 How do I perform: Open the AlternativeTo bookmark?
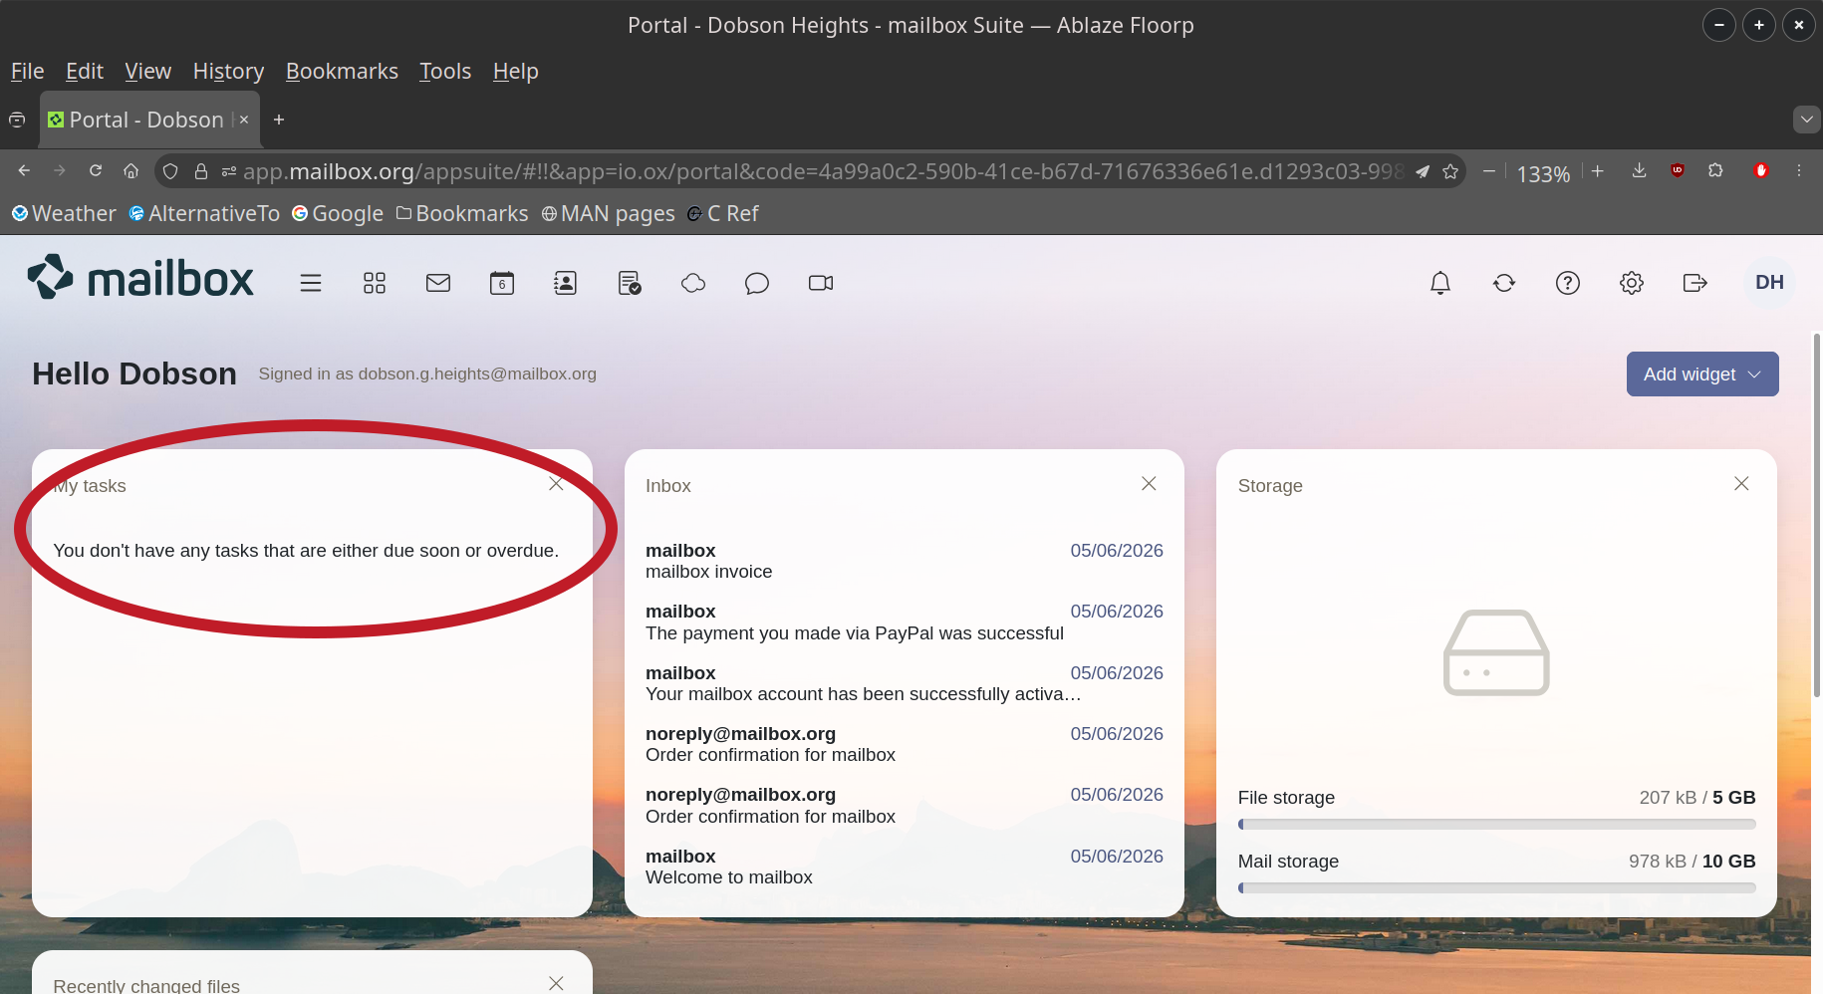(x=204, y=213)
